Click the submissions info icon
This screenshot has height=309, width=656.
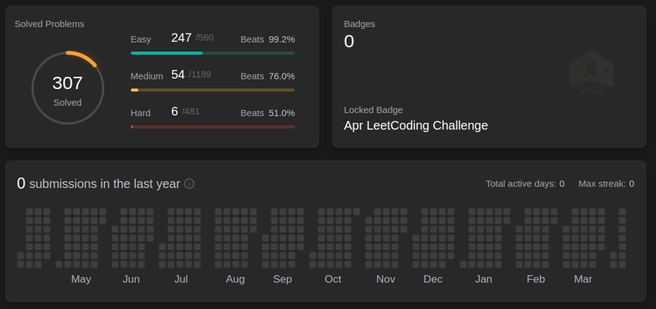(x=189, y=184)
